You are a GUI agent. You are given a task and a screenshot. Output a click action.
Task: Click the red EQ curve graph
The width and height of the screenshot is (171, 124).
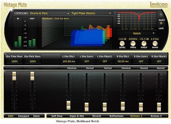[x=136, y=21]
